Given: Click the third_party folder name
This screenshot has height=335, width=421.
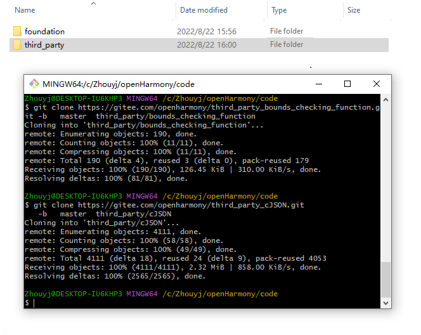Looking at the screenshot, I should click(44, 44).
